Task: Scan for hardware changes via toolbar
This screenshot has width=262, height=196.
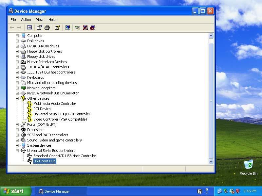Action: click(x=67, y=28)
